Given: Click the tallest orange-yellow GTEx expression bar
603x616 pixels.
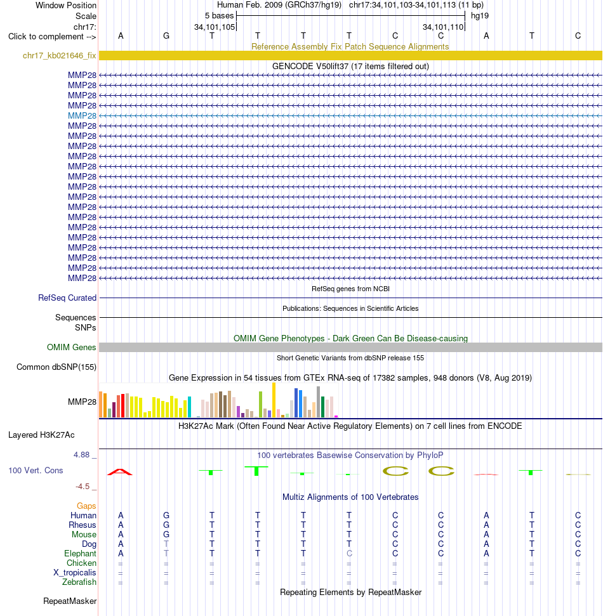Looking at the screenshot, I should (274, 400).
